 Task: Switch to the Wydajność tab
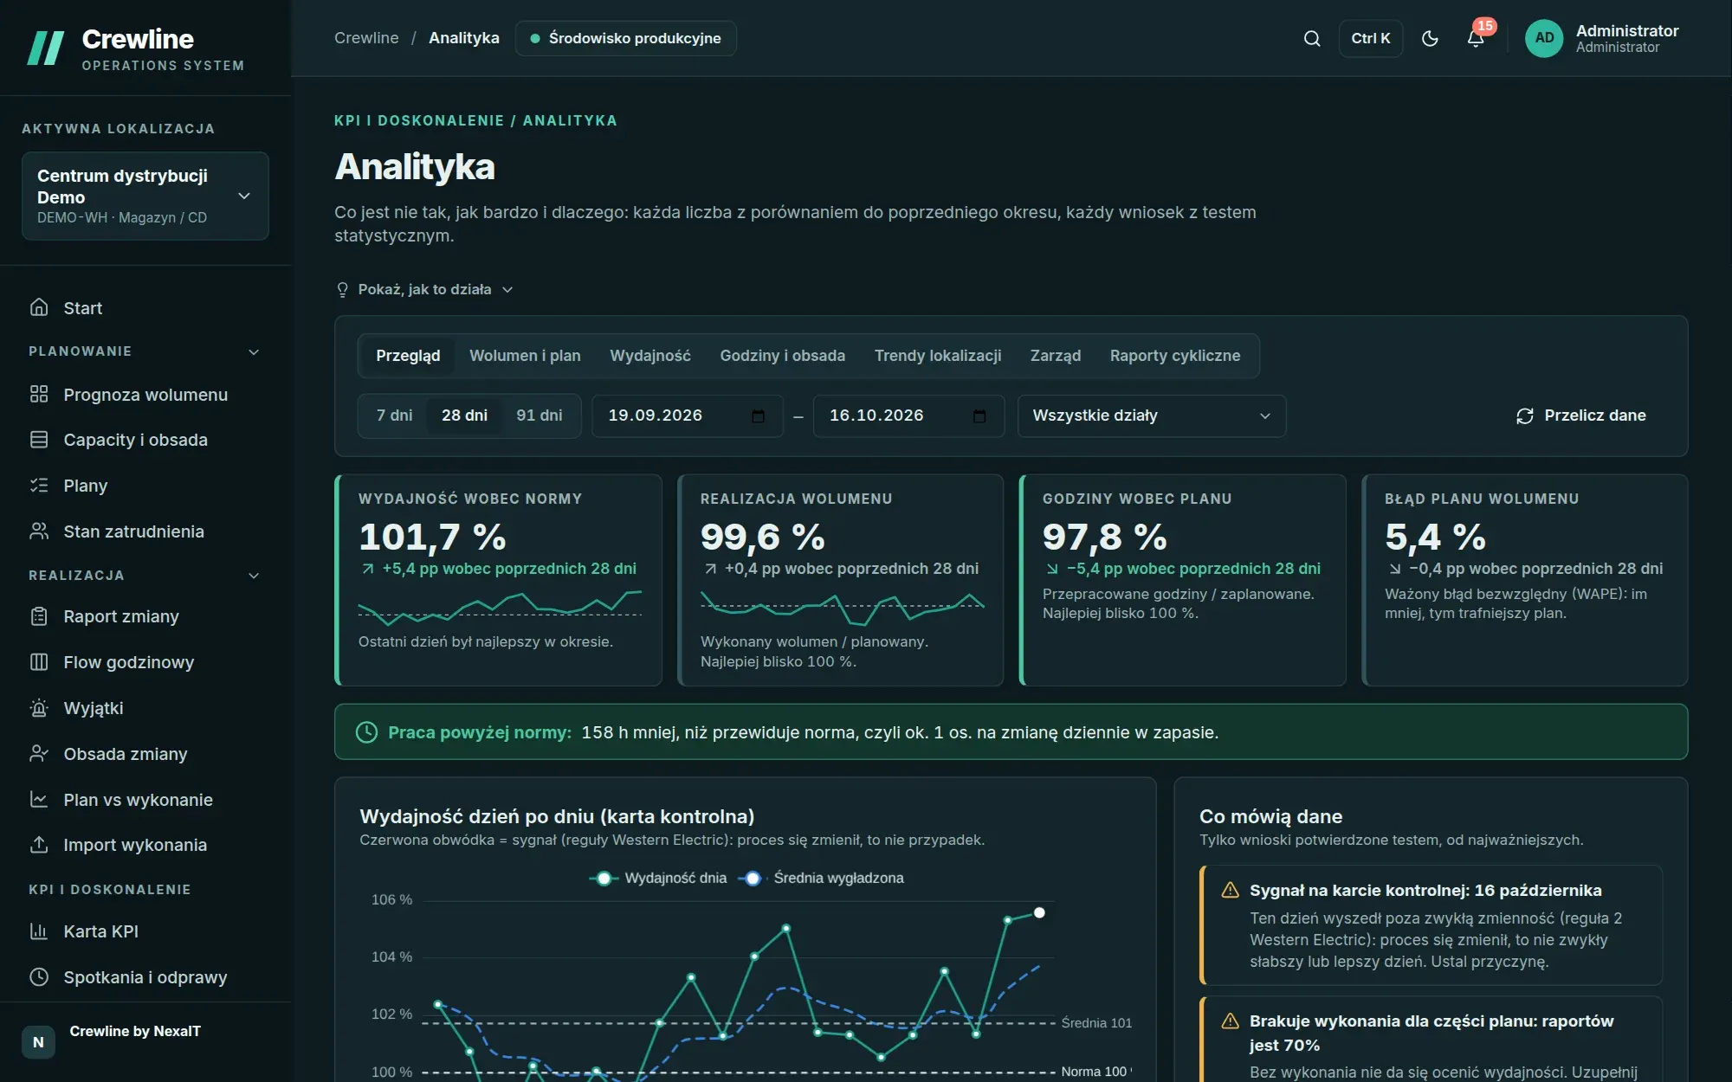tap(650, 356)
